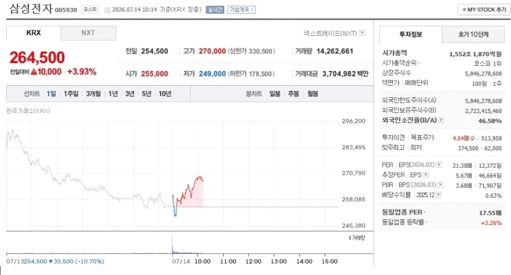Image resolution: width=511 pixels, height=275 pixels.
Task: Open the 투자정보 tab
Action: click(x=411, y=34)
